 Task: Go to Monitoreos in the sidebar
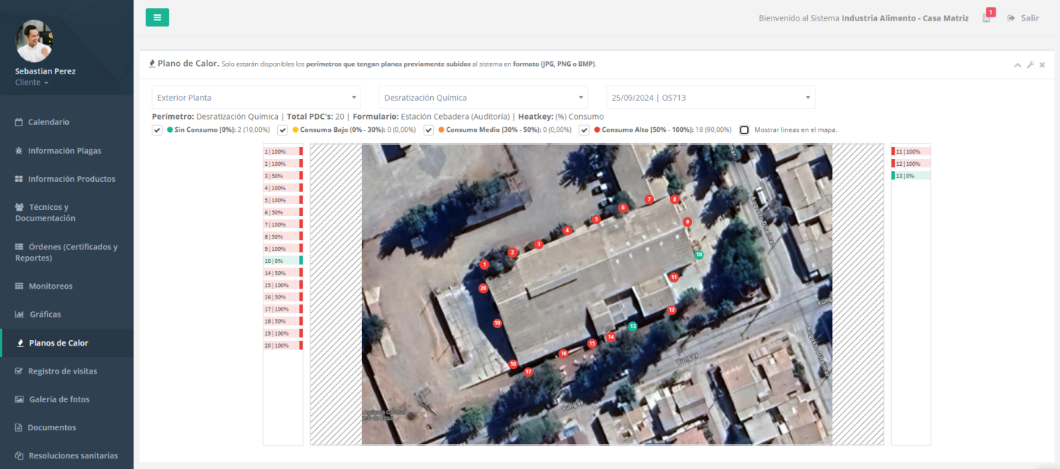pos(50,286)
